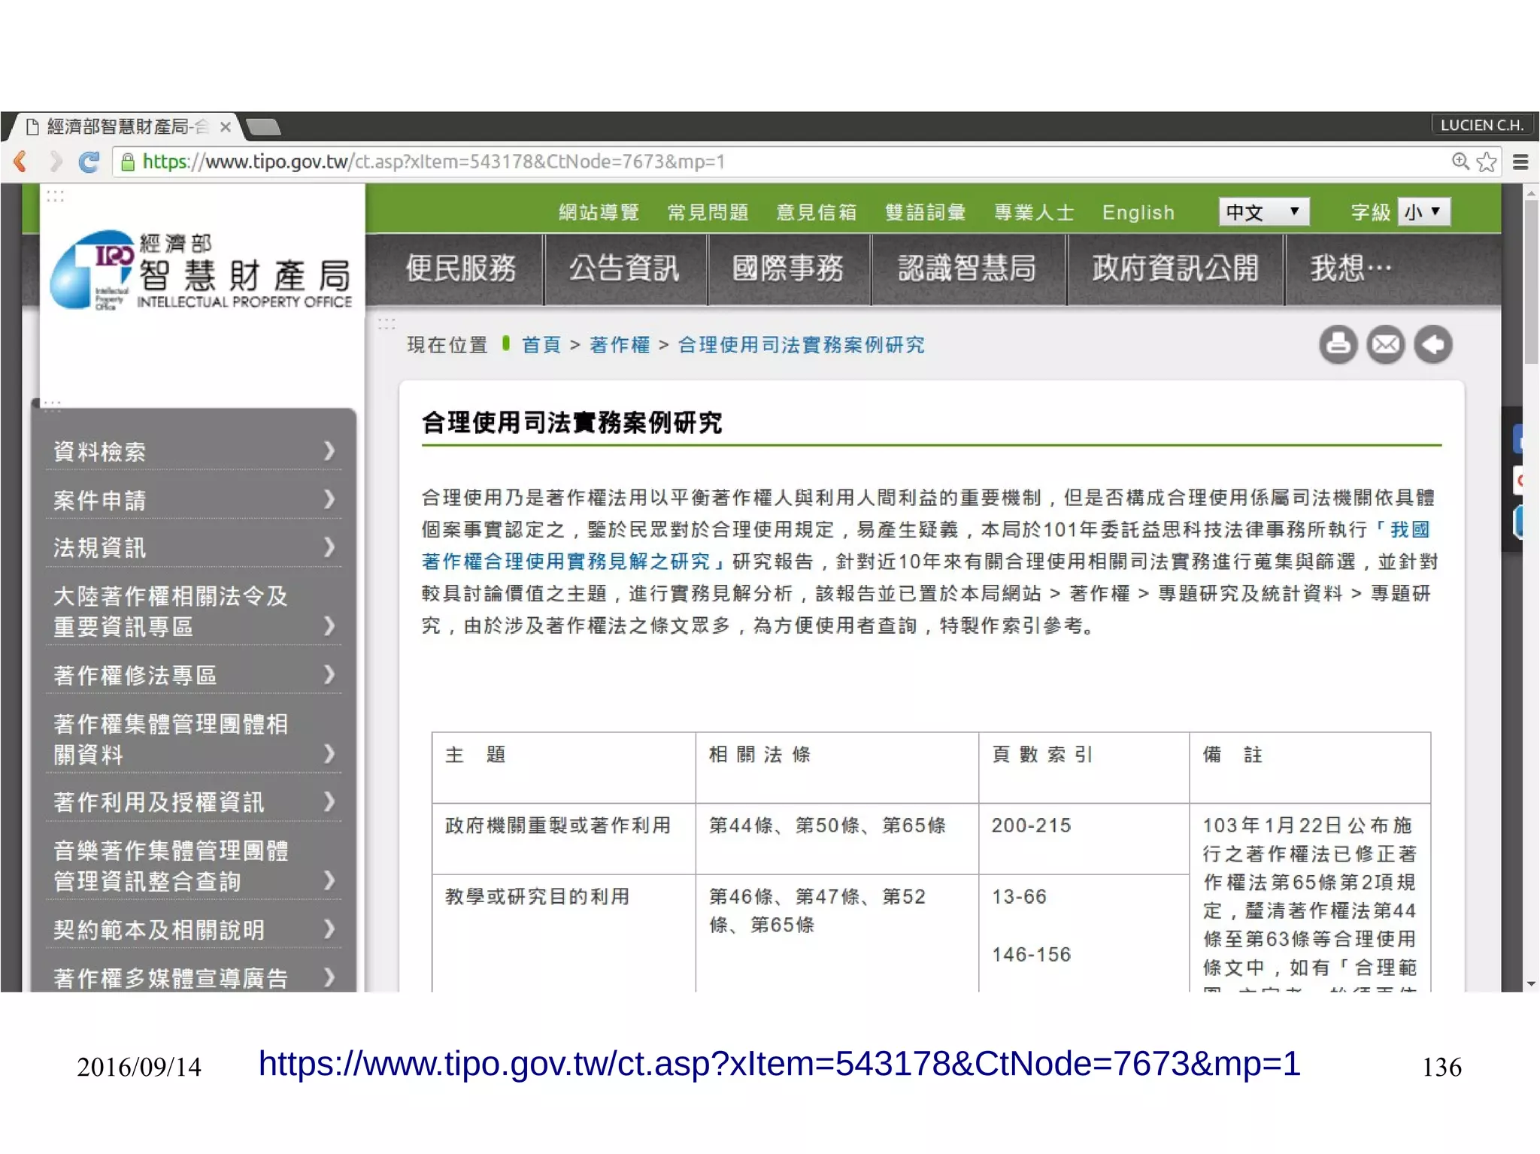This screenshot has height=1154, width=1540.
Task: Click the email envelope icon
Action: pos(1385,344)
